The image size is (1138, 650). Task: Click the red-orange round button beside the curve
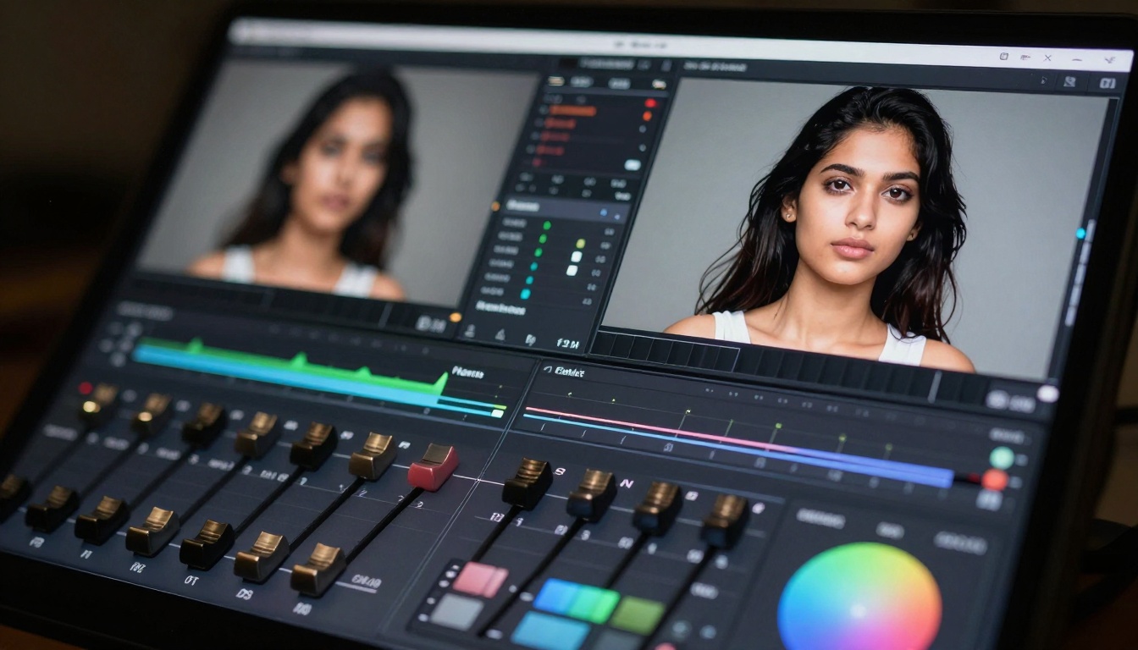tap(995, 480)
